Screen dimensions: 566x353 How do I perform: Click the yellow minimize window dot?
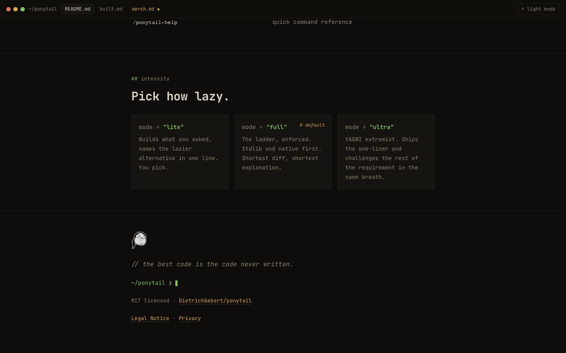[15, 9]
